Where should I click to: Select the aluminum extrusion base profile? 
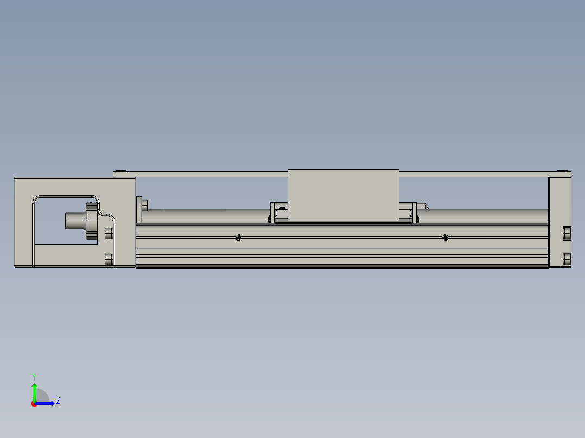point(342,245)
